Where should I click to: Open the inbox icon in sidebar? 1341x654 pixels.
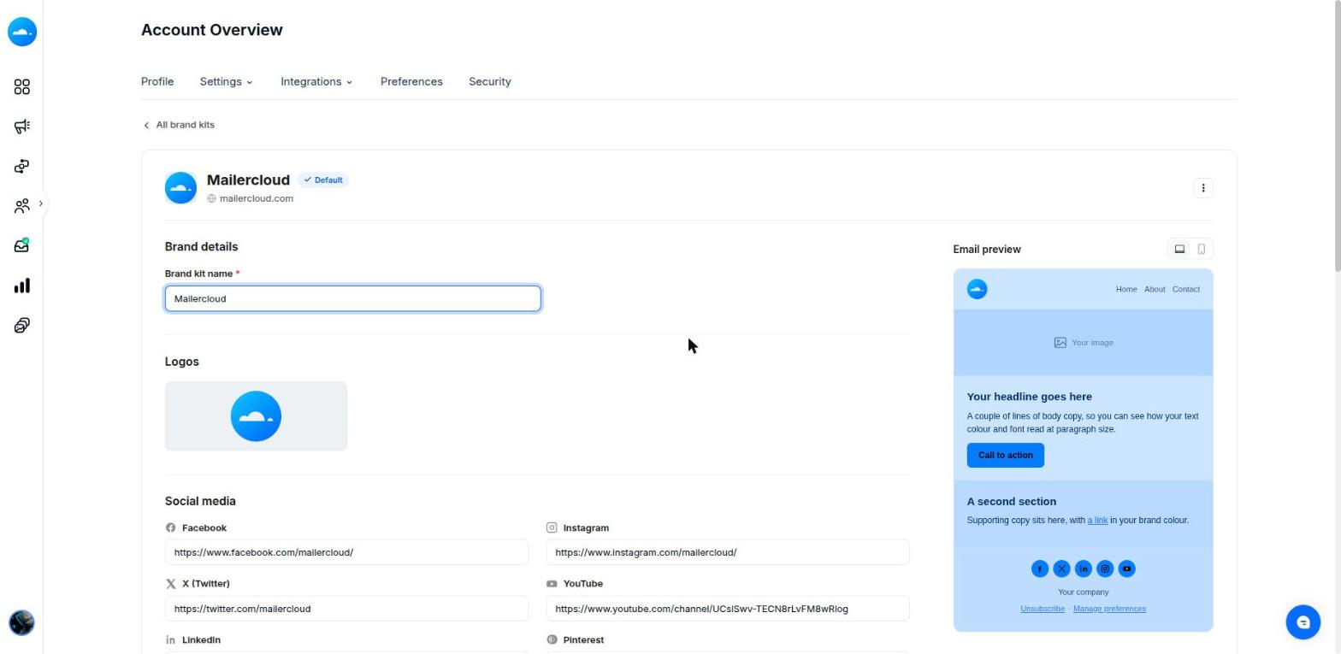(x=22, y=245)
